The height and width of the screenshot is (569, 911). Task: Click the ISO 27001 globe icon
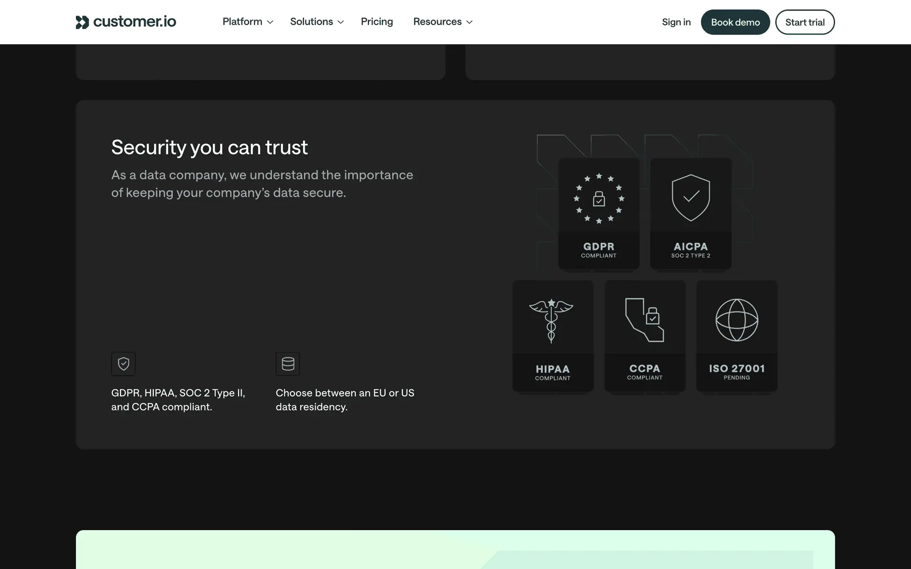click(x=736, y=320)
